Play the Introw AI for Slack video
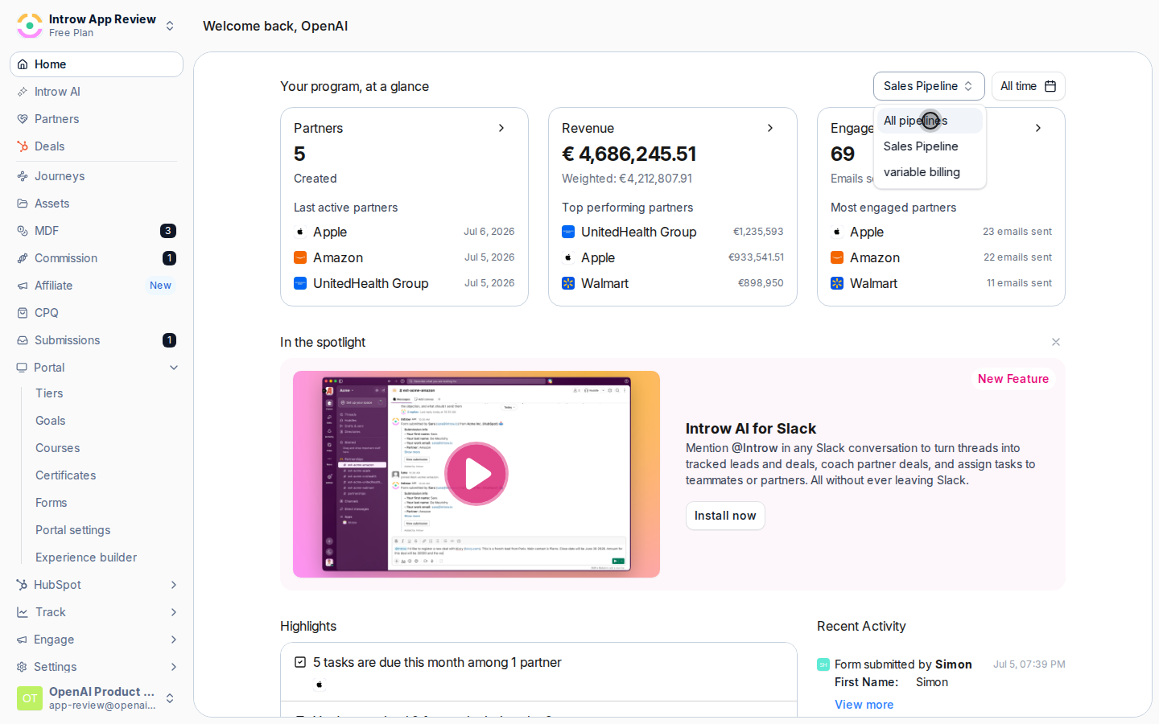Screen dimensions: 1159x724 pos(476,474)
